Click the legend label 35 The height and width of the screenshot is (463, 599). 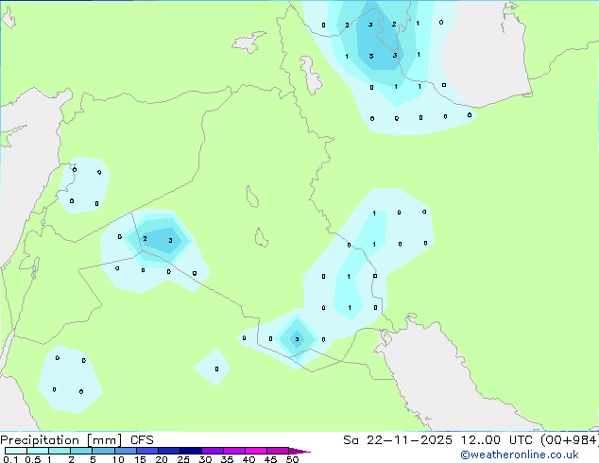tap(227, 459)
